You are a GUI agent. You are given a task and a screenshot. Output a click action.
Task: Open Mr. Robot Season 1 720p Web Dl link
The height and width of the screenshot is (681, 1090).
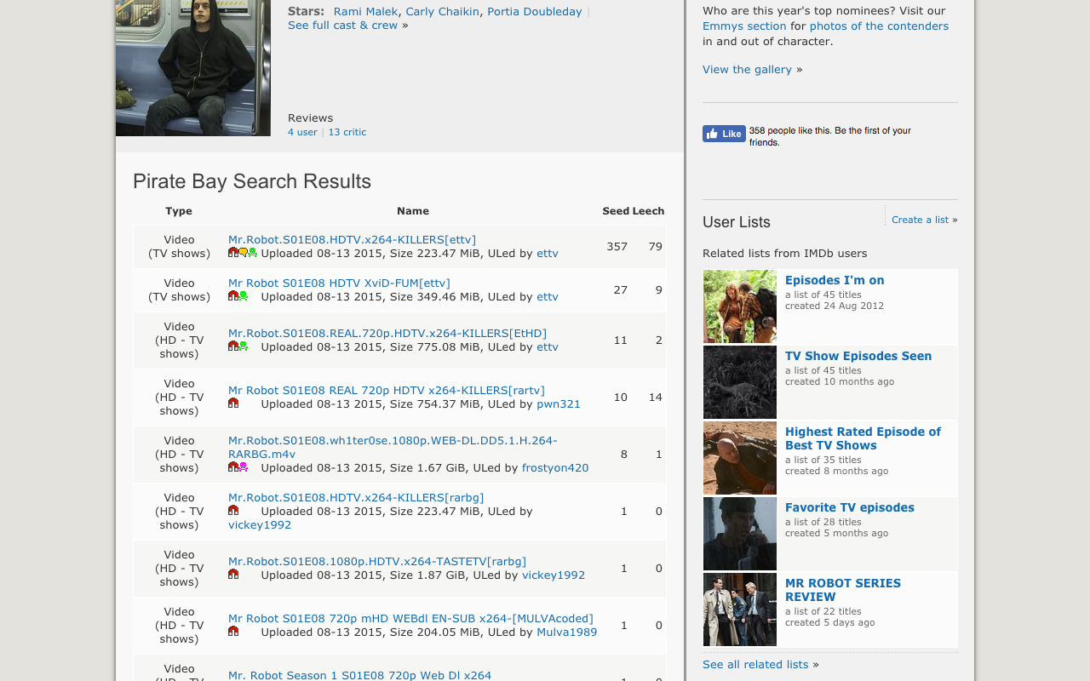(x=359, y=675)
